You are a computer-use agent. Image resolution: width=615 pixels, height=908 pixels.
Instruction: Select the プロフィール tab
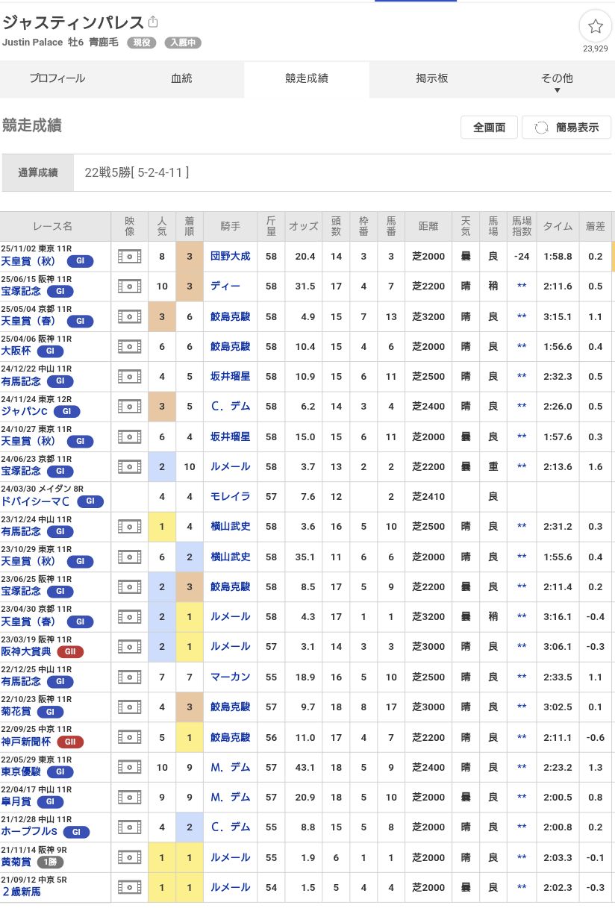point(57,78)
